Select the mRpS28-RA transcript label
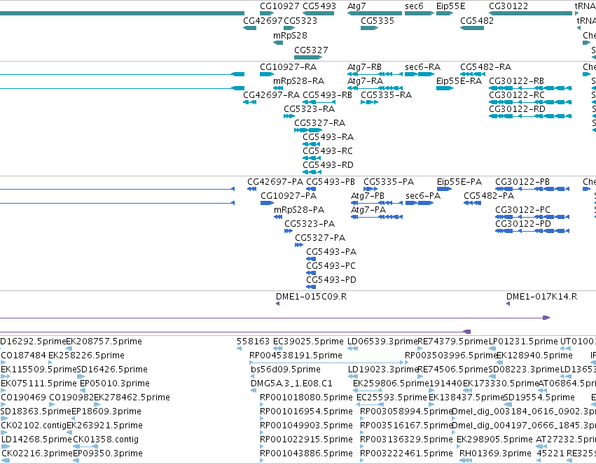This screenshot has width=596, height=464. point(299,81)
